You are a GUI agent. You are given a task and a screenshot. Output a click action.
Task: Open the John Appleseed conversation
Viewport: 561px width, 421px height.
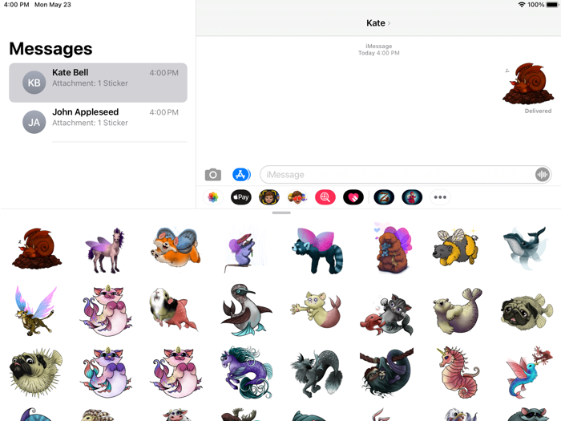[x=98, y=122]
